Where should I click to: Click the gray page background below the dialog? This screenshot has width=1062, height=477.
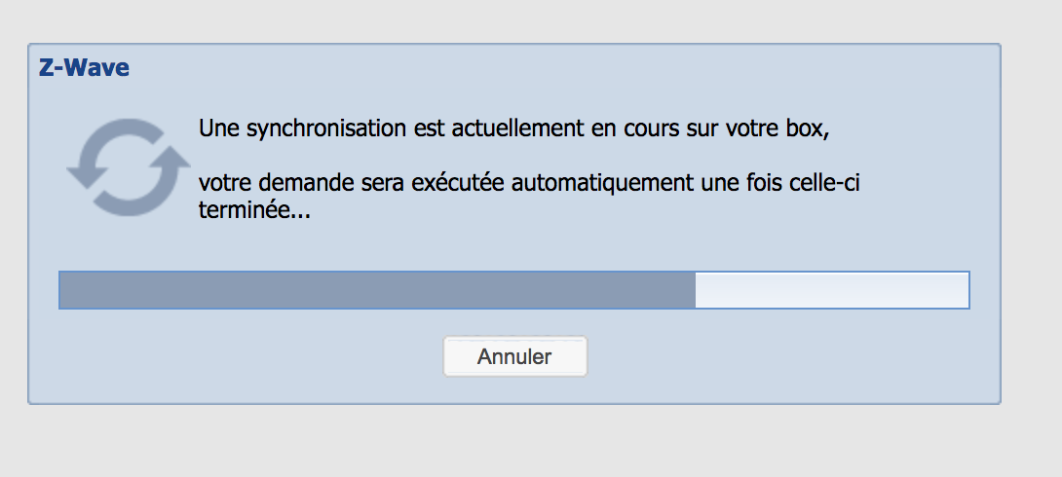point(531,443)
